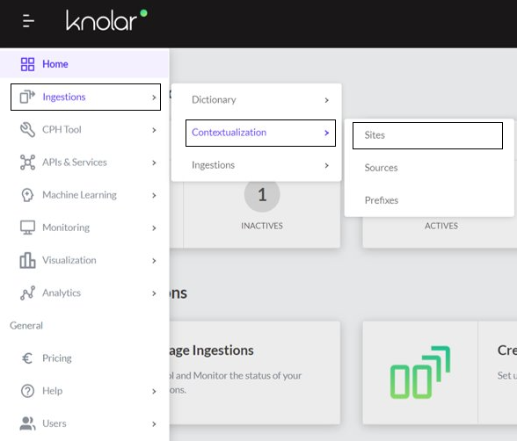Image resolution: width=517 pixels, height=441 pixels.
Task: Expand the nested Ingestions submenu arrow
Action: 326,165
